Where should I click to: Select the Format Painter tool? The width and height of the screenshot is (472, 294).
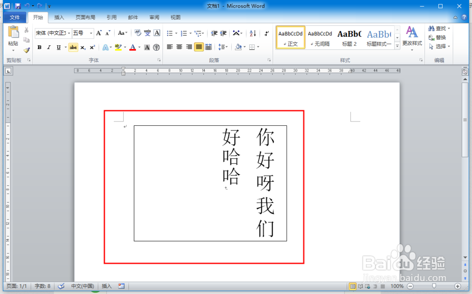[x=26, y=50]
